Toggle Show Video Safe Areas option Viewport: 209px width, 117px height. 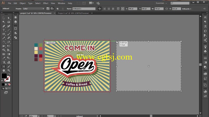tap(113, 9)
